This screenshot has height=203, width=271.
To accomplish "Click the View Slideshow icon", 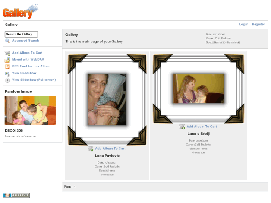I will tap(7, 74).
